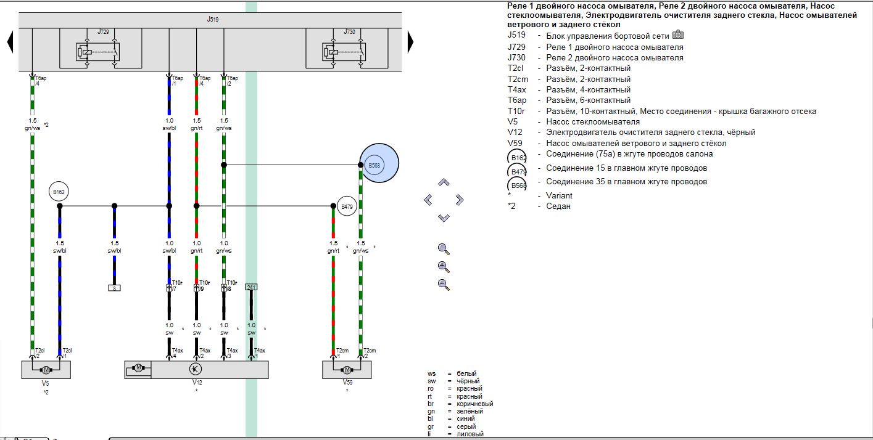Click the B162 connection node in diagram
The width and height of the screenshot is (873, 440).
(x=59, y=192)
